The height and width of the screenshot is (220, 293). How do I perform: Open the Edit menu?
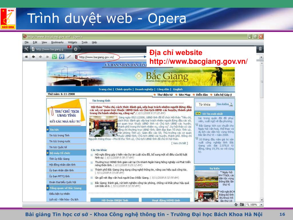click(x=35, y=42)
